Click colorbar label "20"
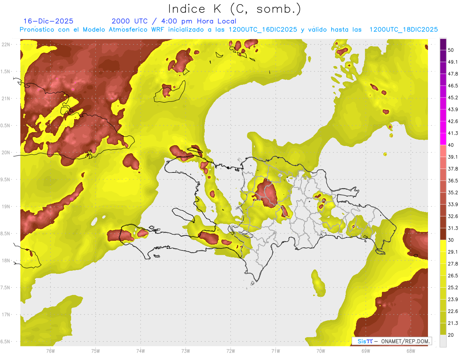461x356 pixels. tap(451, 335)
